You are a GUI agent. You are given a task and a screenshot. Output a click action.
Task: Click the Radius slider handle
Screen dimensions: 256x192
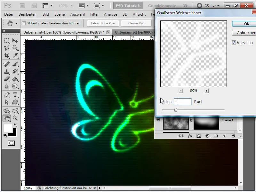pyautogui.click(x=175, y=110)
